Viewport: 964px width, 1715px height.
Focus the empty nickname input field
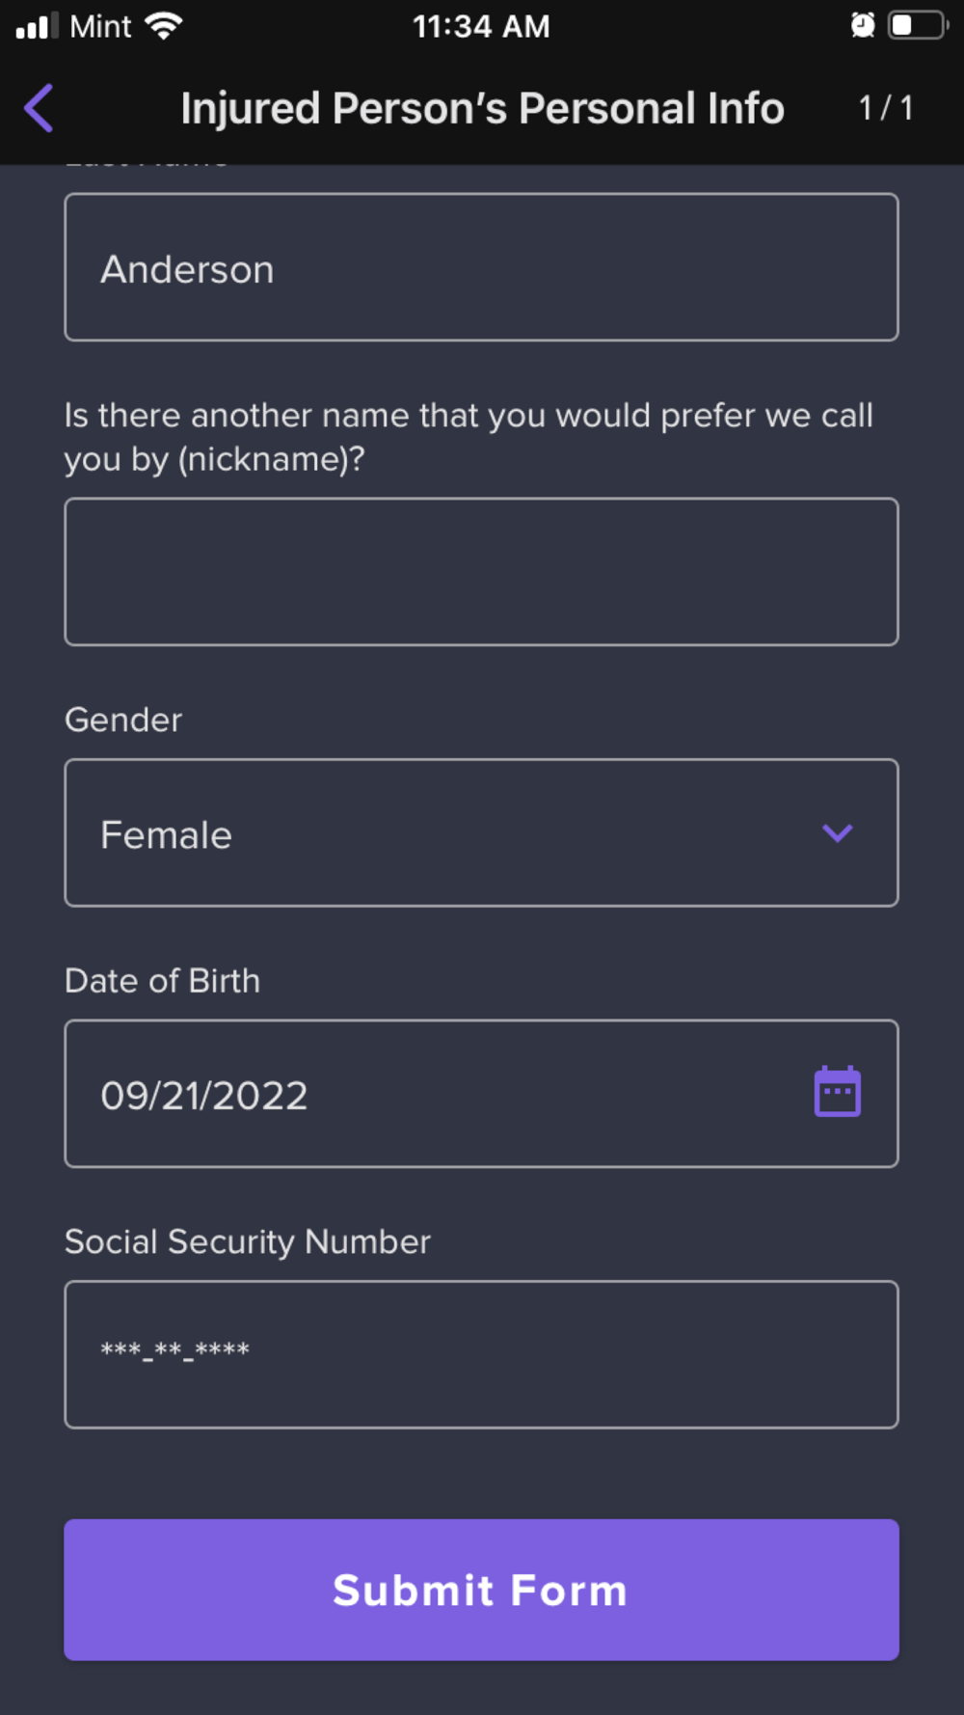(x=481, y=571)
